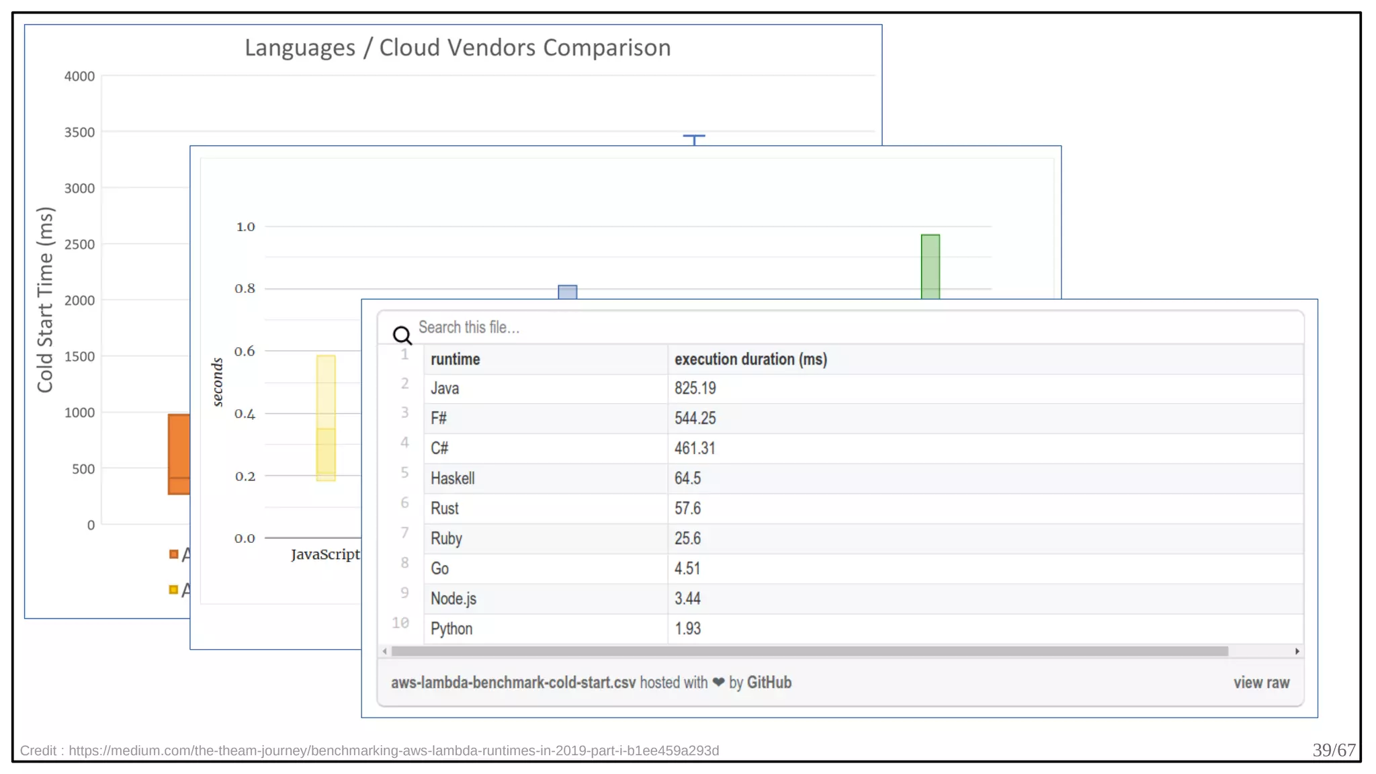
Task: Click the horizontal scrollbar thumb
Action: [809, 651]
